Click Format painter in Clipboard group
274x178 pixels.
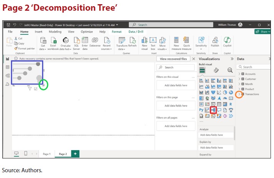tap(26, 49)
